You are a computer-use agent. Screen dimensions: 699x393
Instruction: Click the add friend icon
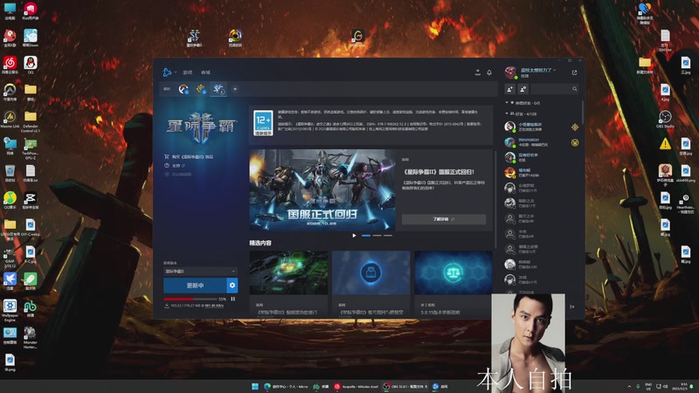(x=510, y=89)
